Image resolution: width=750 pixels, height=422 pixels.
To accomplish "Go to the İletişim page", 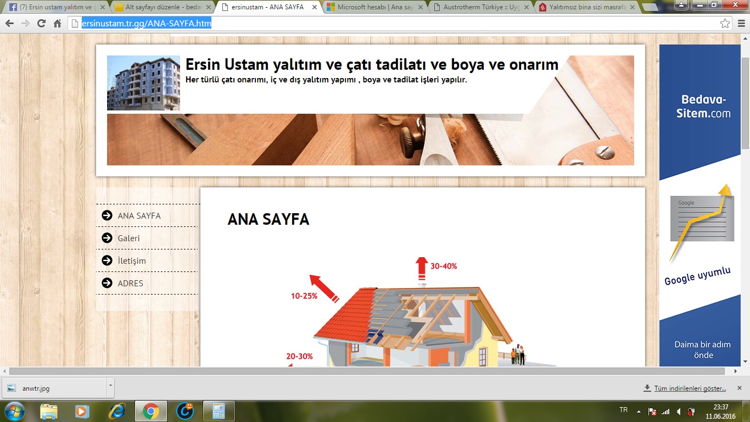I will point(132,261).
